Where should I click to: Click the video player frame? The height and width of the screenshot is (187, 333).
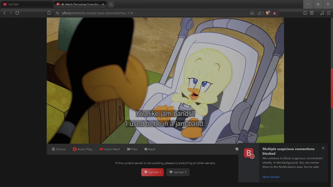165,81
